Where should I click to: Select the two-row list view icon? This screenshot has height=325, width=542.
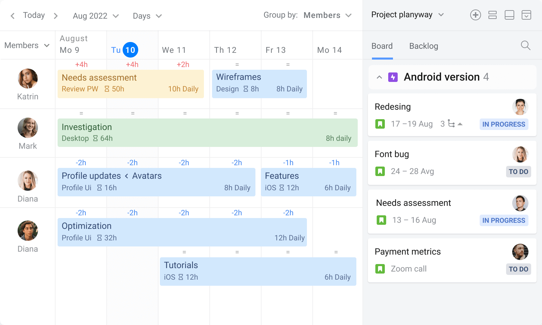click(493, 15)
